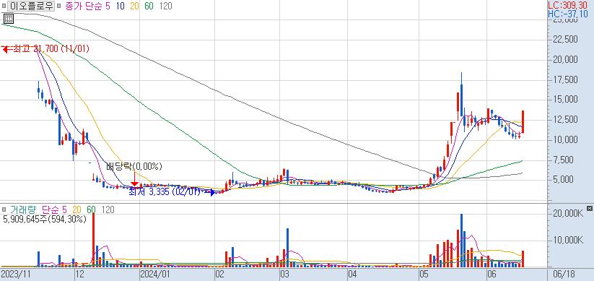Click the 06 month date axis label
This screenshot has width=594, height=281.
492,274
